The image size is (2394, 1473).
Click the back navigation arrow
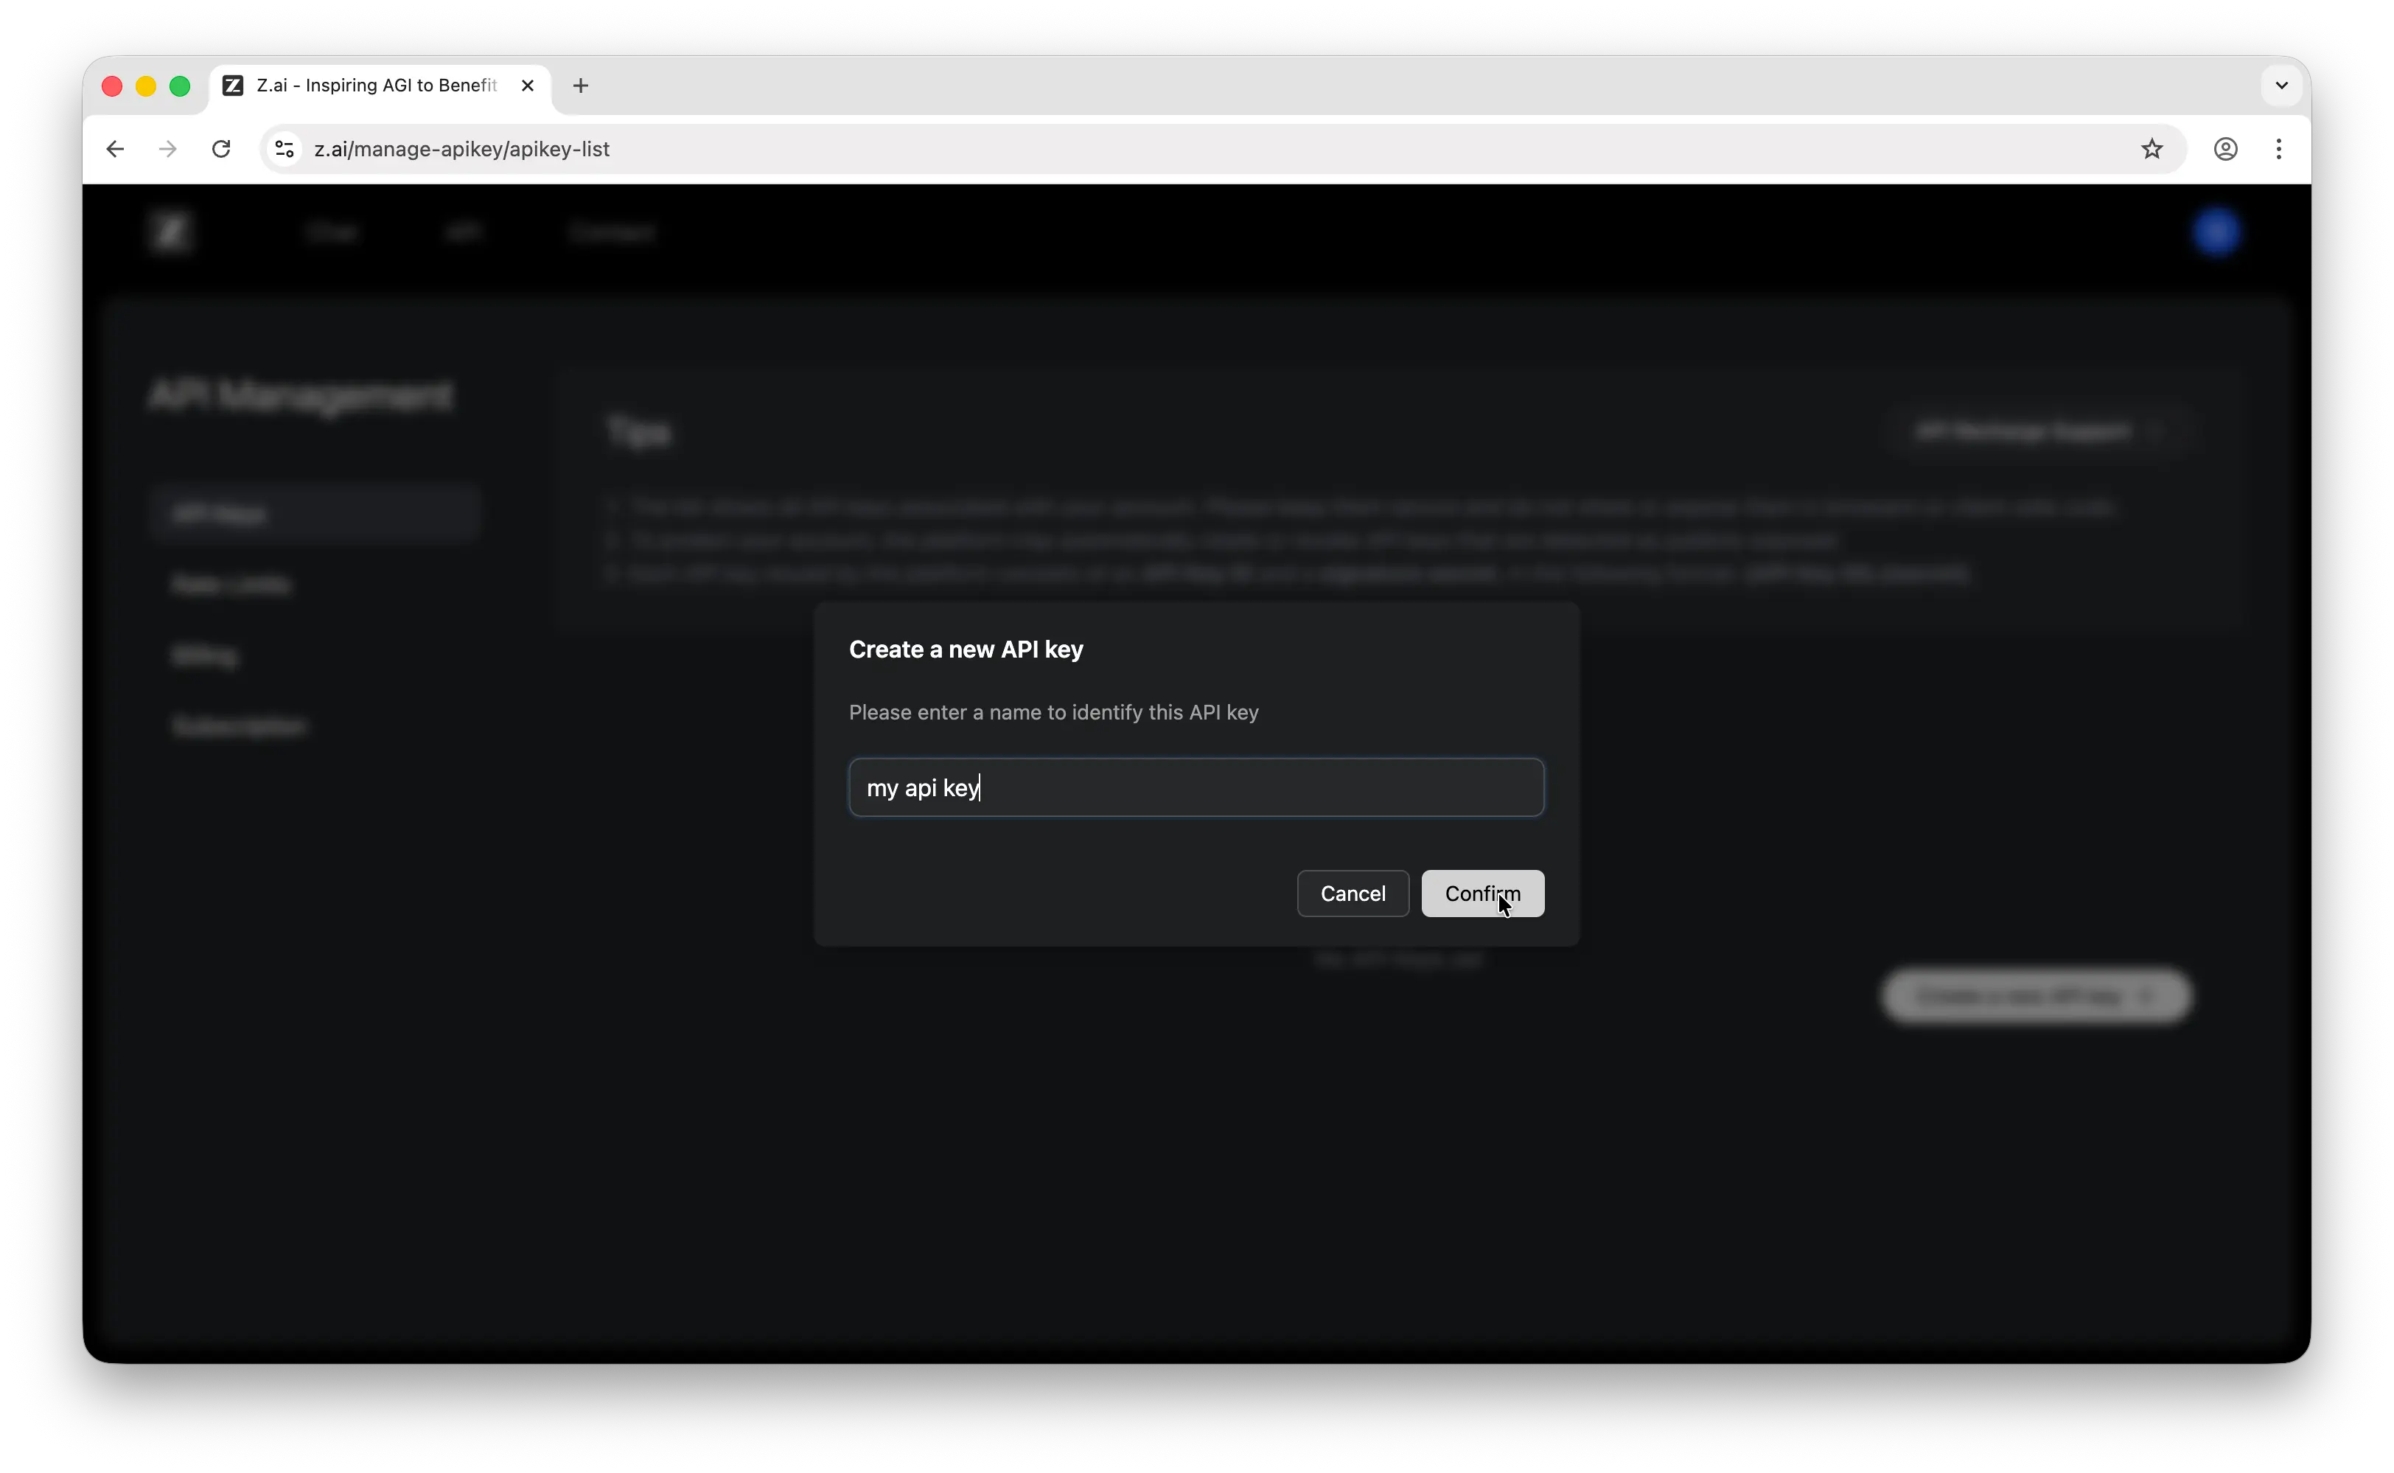point(115,149)
